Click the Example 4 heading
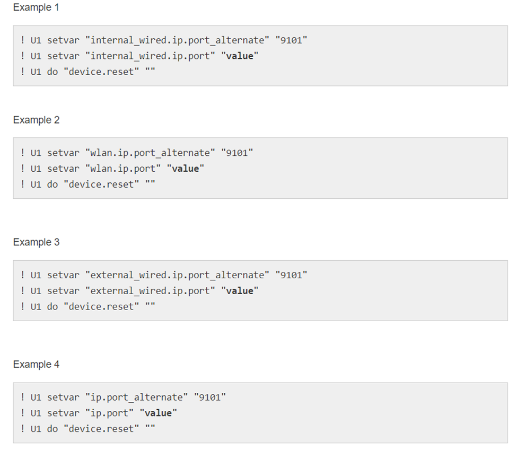The width and height of the screenshot is (517, 450). [x=36, y=365]
